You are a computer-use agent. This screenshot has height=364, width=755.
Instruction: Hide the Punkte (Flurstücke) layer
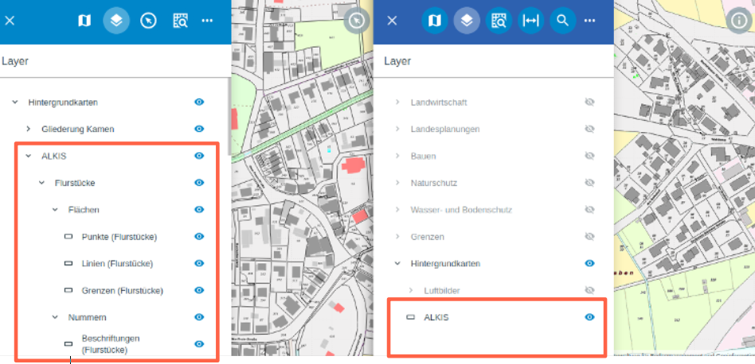pos(199,236)
